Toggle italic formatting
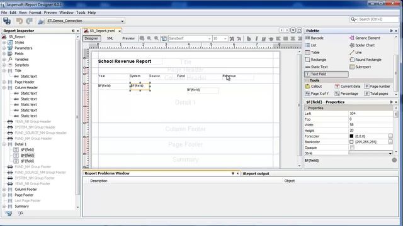Image resolution: width=403 pixels, height=226 pixels. pyautogui.click(x=256, y=38)
